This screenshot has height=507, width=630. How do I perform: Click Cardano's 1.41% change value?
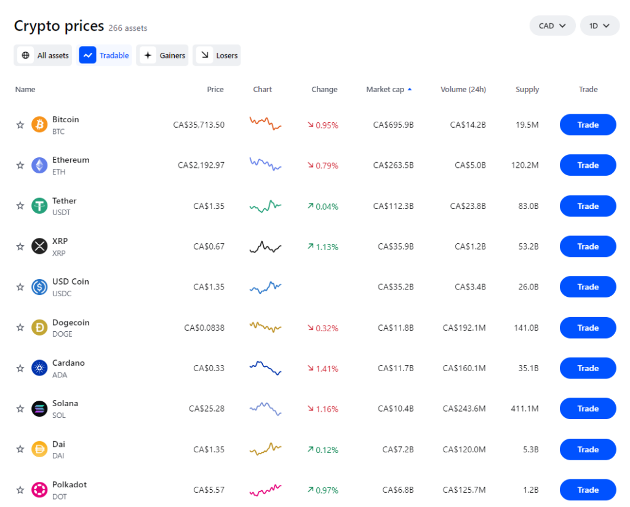pyautogui.click(x=323, y=369)
